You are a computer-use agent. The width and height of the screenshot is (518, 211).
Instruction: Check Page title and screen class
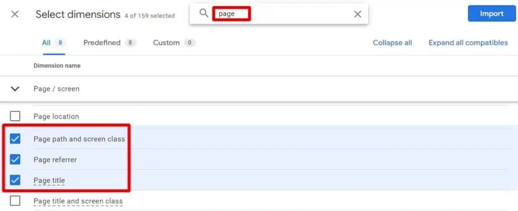point(15,201)
